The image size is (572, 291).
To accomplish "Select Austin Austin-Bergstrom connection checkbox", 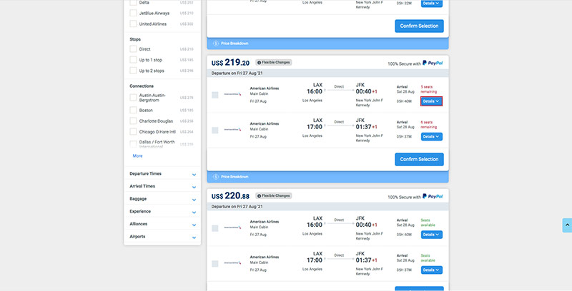I will click(x=133, y=98).
